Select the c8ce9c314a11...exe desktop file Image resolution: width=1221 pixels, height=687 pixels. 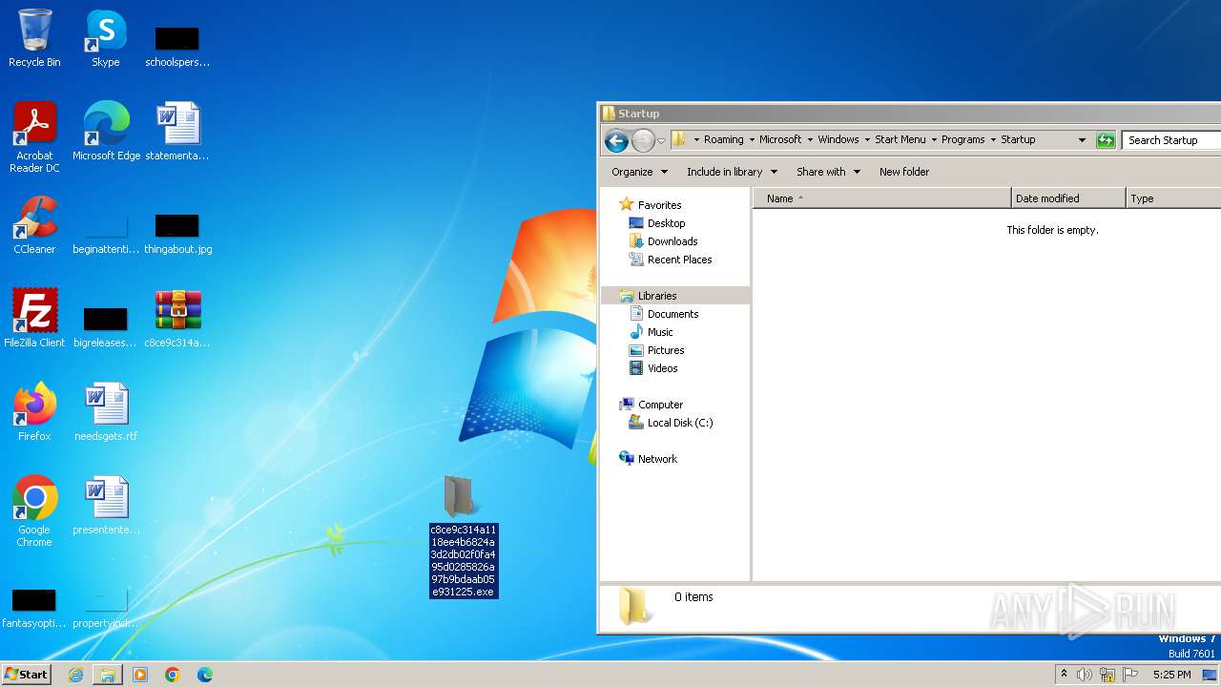[x=464, y=536]
